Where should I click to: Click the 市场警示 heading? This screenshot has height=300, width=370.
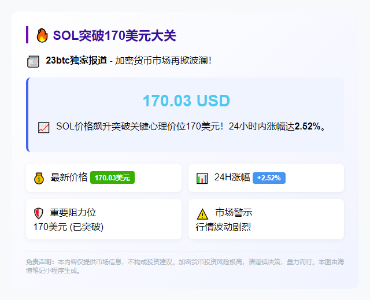pos(234,213)
